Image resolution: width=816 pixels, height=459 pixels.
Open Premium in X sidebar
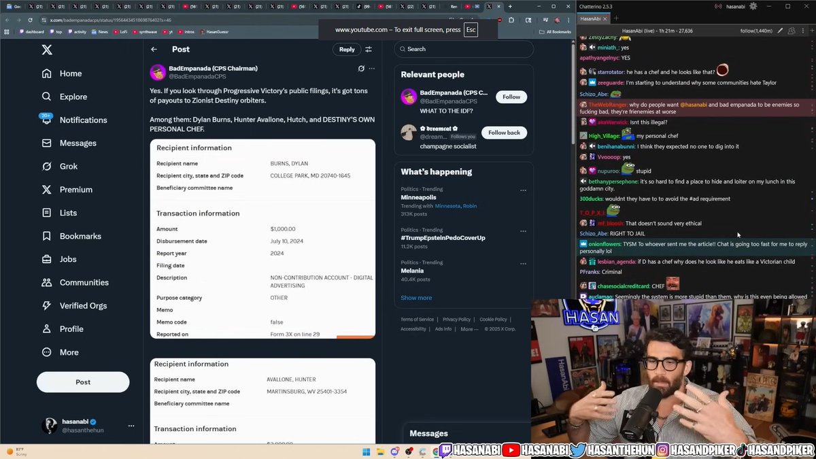[67, 190]
